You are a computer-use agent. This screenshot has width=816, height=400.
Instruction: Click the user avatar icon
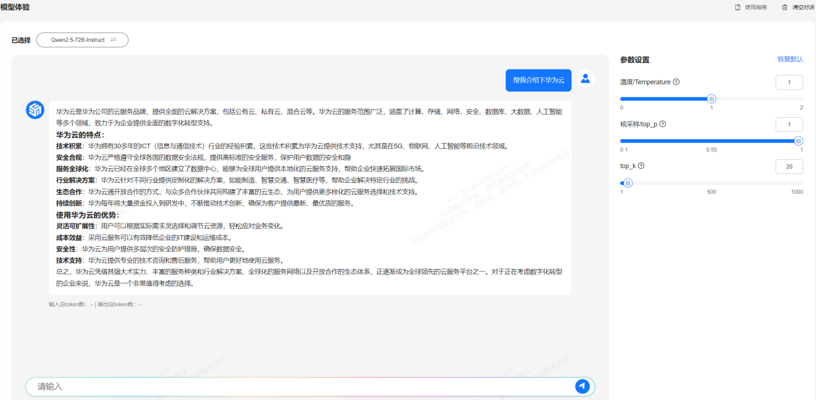click(x=585, y=79)
